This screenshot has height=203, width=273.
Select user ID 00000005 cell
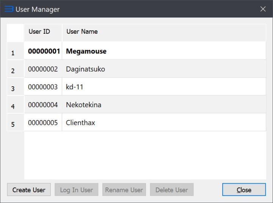(43, 123)
